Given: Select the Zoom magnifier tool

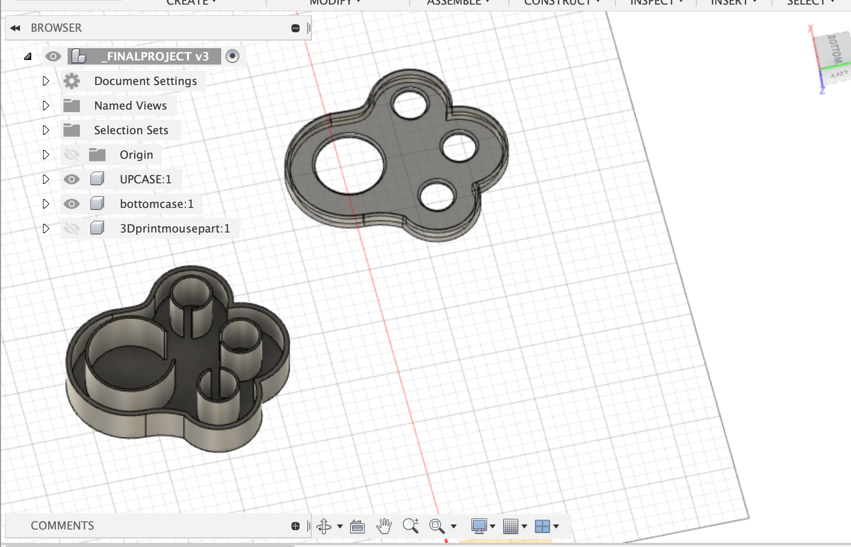Looking at the screenshot, I should click(x=411, y=525).
